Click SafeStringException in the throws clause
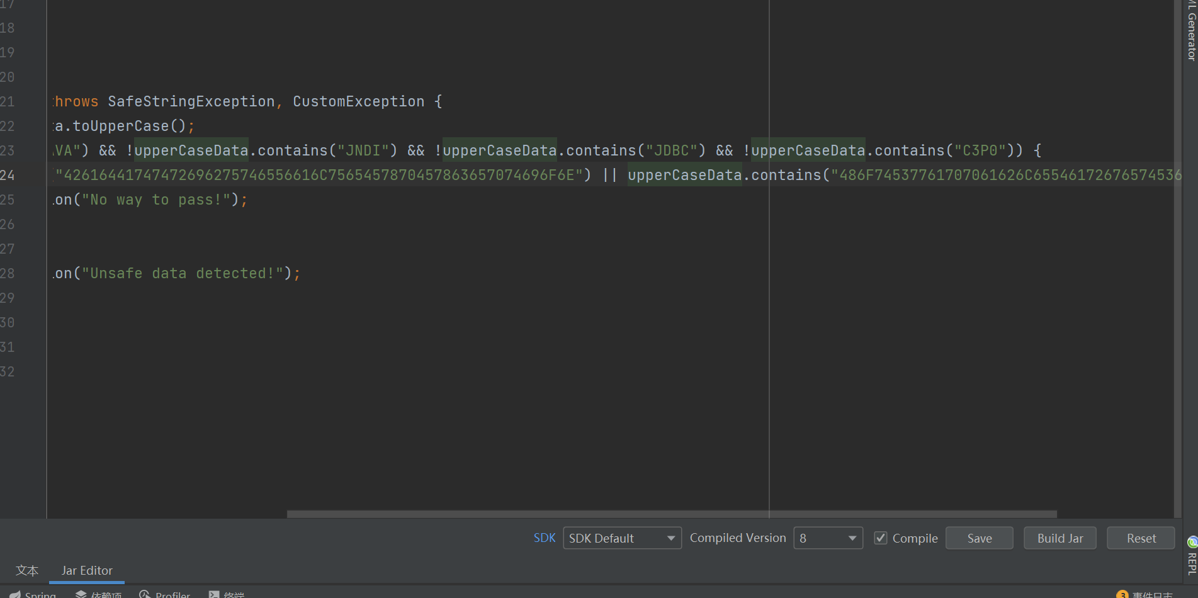Image resolution: width=1198 pixels, height=598 pixels. (191, 101)
